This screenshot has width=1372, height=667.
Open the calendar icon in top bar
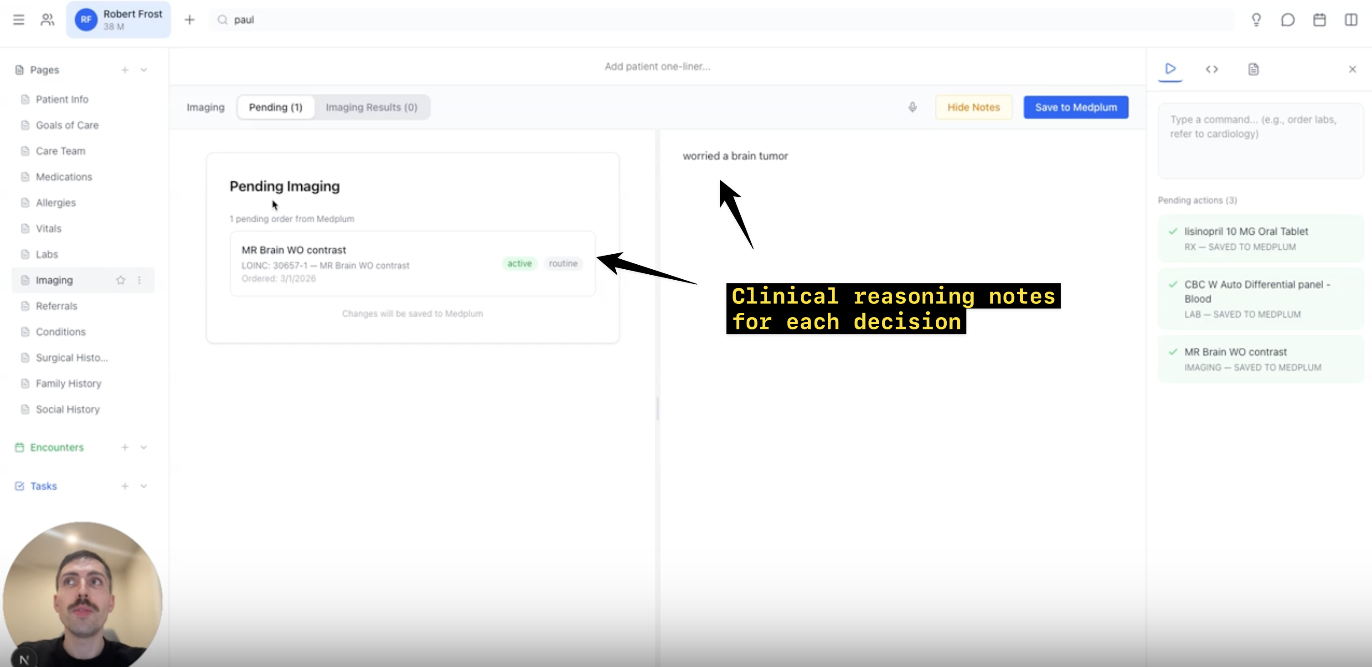click(1319, 20)
